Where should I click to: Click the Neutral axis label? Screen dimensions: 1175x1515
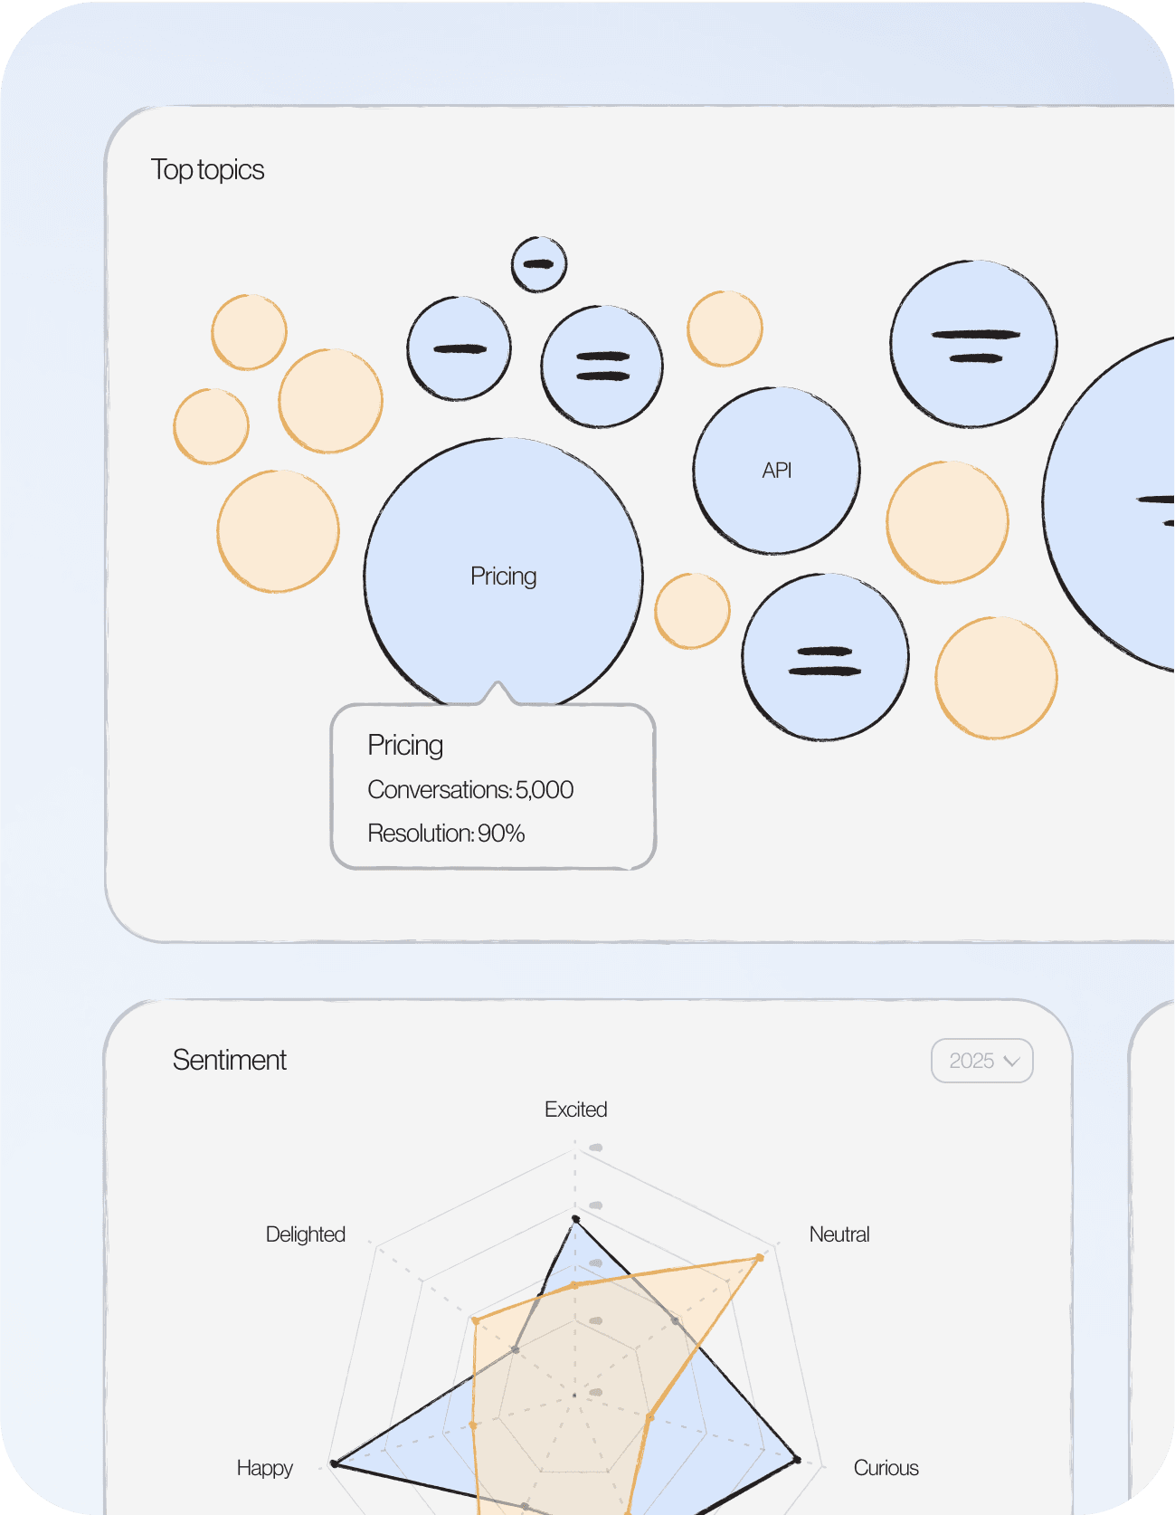tap(839, 1234)
